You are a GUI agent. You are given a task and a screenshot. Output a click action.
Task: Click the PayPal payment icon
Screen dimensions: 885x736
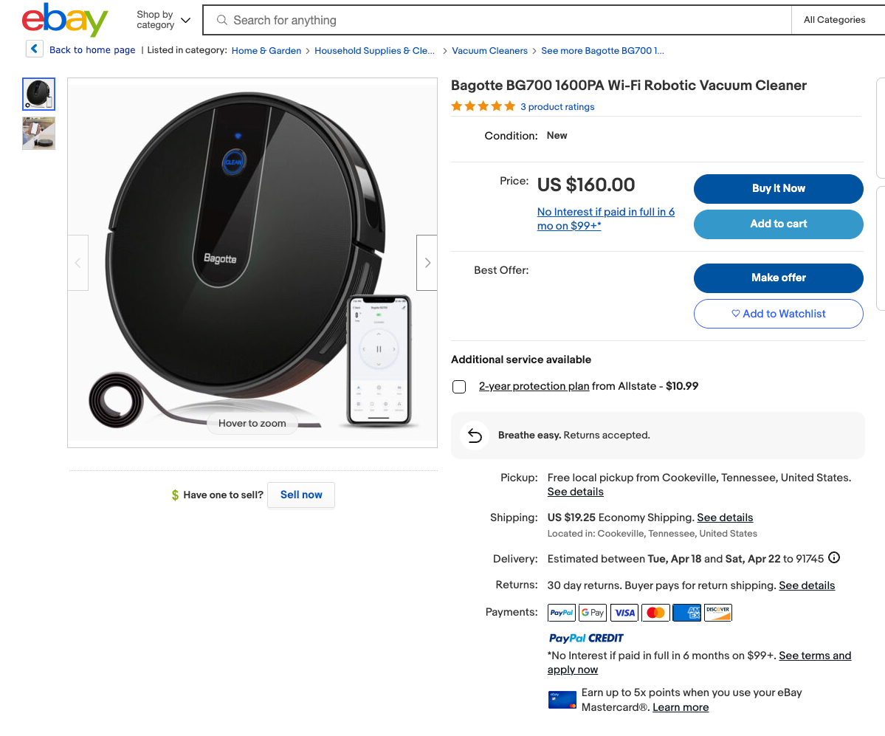(x=562, y=612)
